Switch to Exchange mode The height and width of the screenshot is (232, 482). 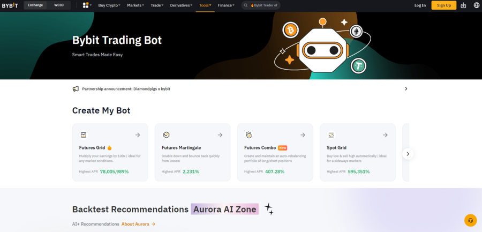(x=35, y=5)
